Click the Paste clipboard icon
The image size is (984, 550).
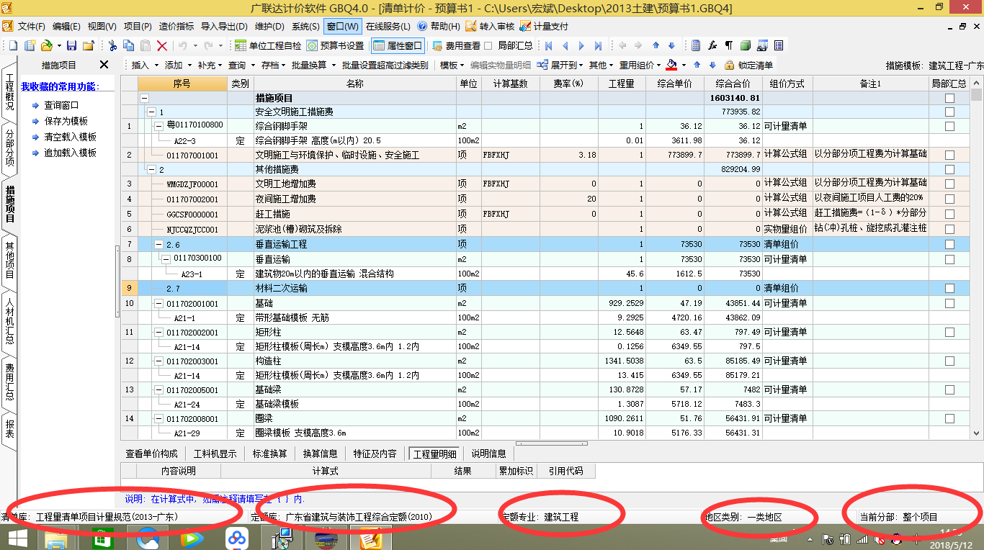click(146, 45)
